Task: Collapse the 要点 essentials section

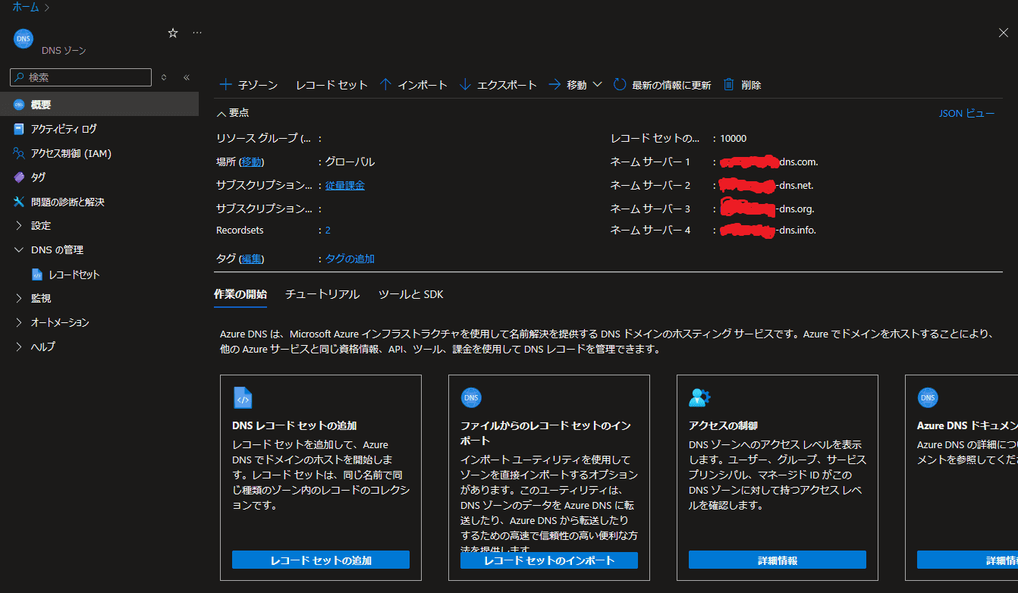Action: point(233,113)
